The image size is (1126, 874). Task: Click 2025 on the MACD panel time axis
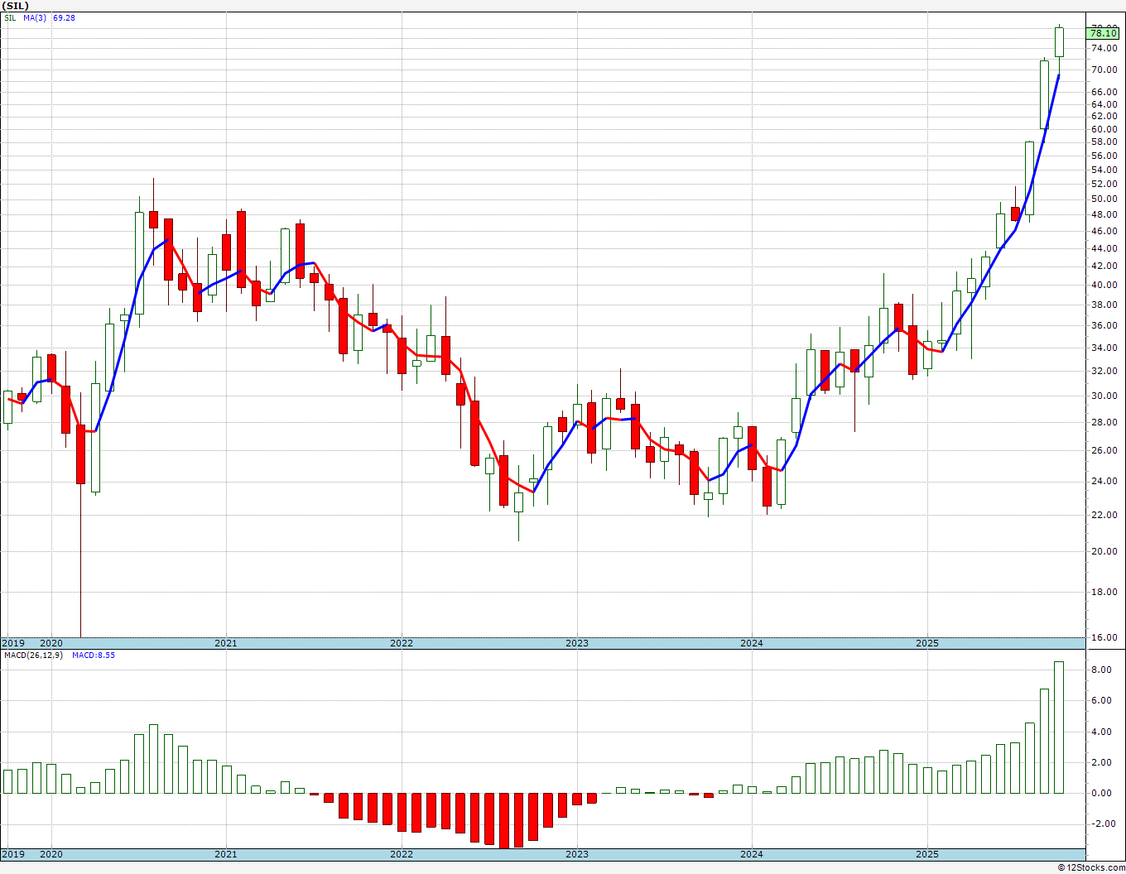coord(927,854)
